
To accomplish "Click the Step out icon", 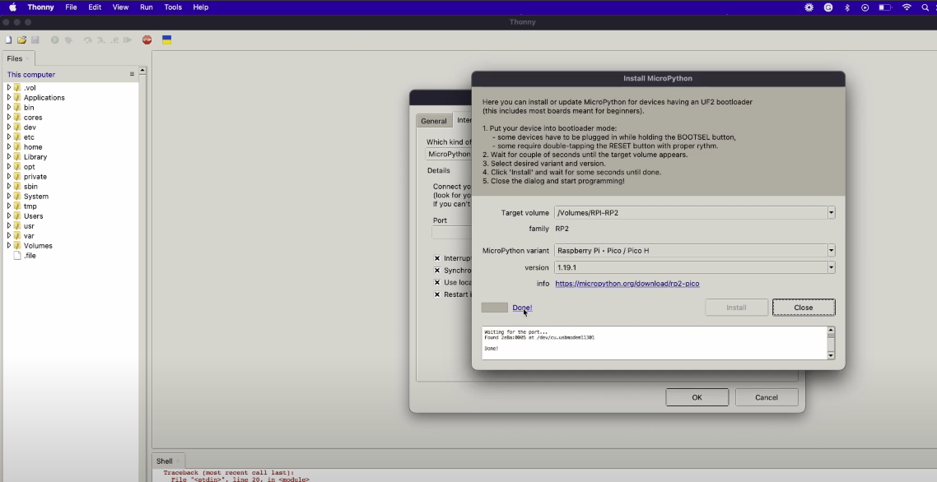I will pyautogui.click(x=114, y=40).
